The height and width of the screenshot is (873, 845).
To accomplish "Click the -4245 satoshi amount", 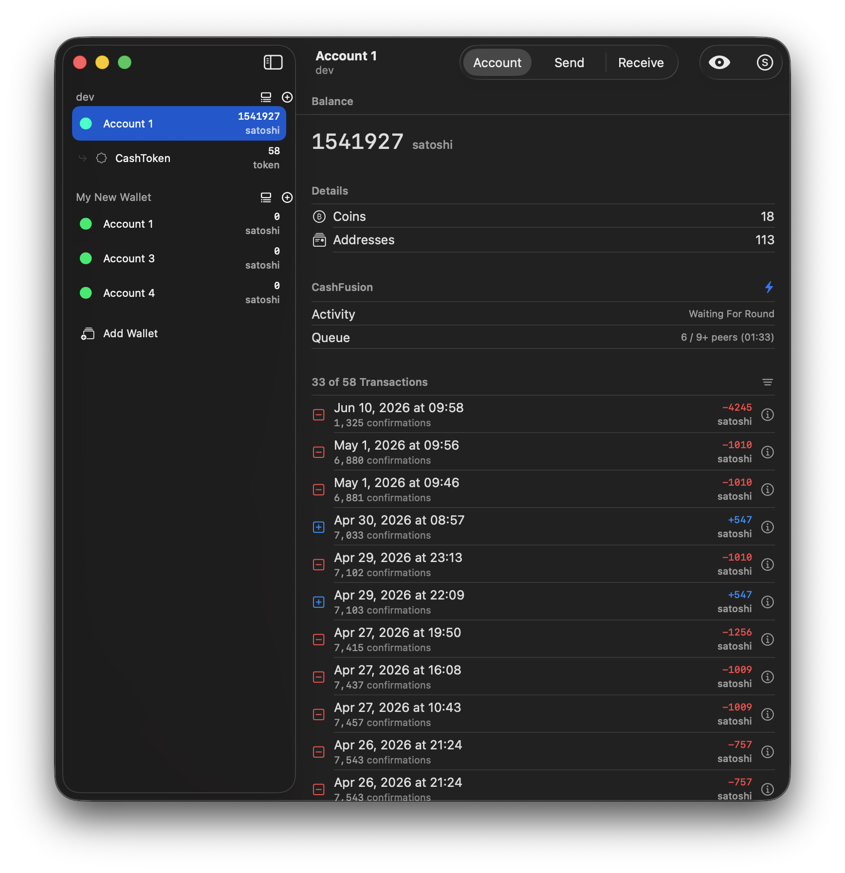I will [x=737, y=407].
